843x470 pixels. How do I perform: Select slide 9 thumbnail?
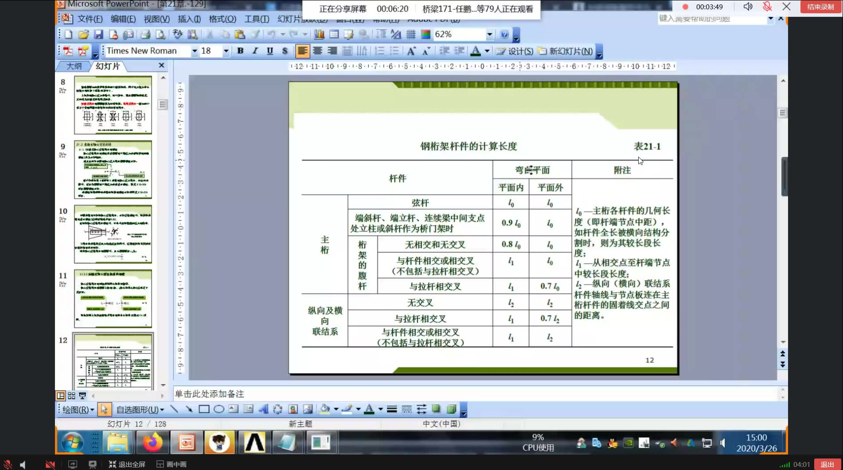click(x=113, y=170)
